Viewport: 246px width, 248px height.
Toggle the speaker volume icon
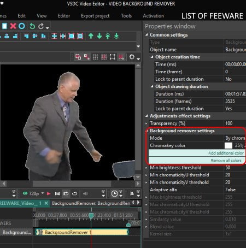[x=85, y=193]
